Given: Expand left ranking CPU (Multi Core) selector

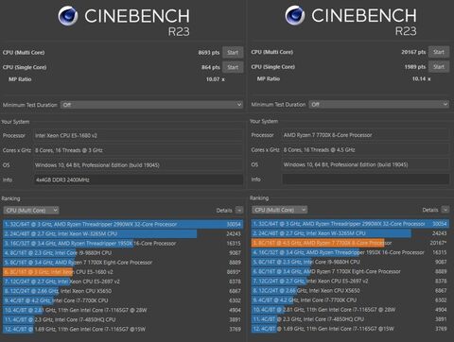Looking at the screenshot, I should [x=31, y=210].
